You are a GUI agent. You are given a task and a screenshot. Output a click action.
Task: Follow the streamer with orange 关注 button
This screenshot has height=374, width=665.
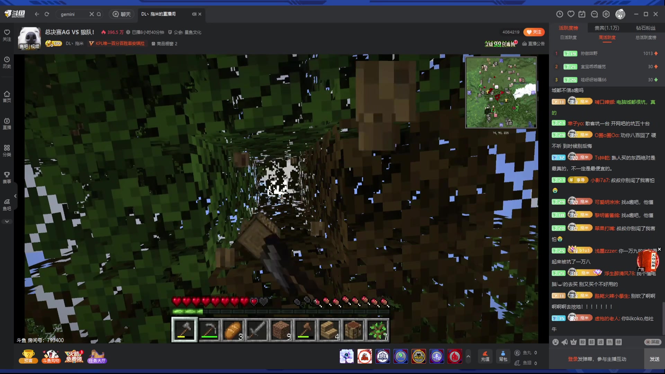coord(534,32)
